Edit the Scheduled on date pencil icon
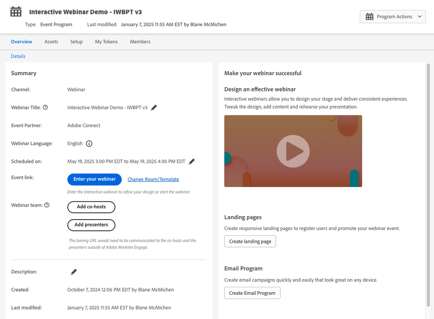Screen dimensions: 434x319 coord(192,161)
